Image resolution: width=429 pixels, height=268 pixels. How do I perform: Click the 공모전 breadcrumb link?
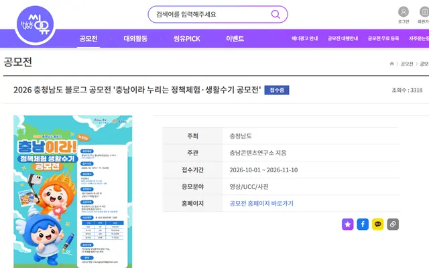tap(407, 64)
